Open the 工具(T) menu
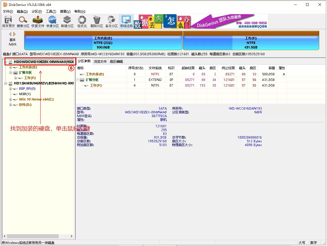The image size is (327, 246). (x=51, y=12)
